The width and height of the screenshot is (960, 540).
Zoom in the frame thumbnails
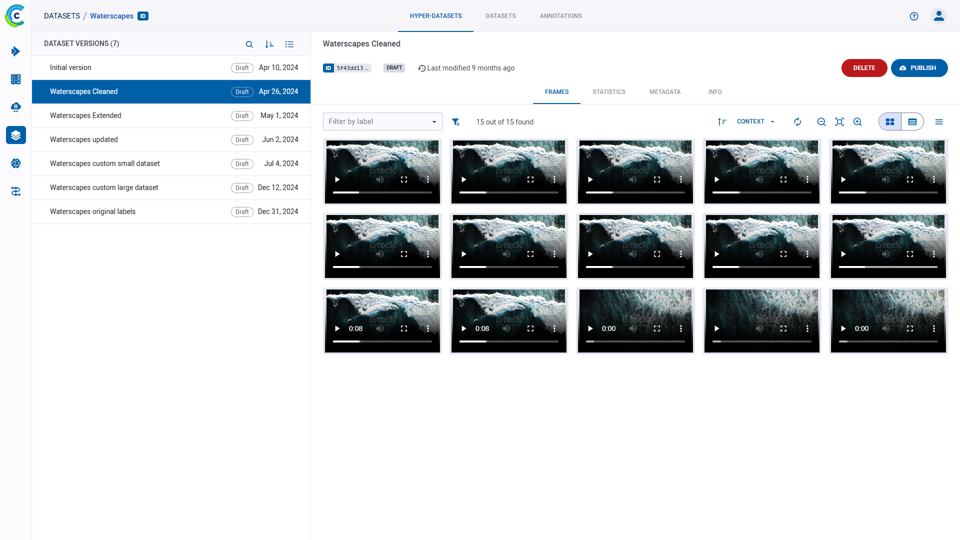point(857,122)
